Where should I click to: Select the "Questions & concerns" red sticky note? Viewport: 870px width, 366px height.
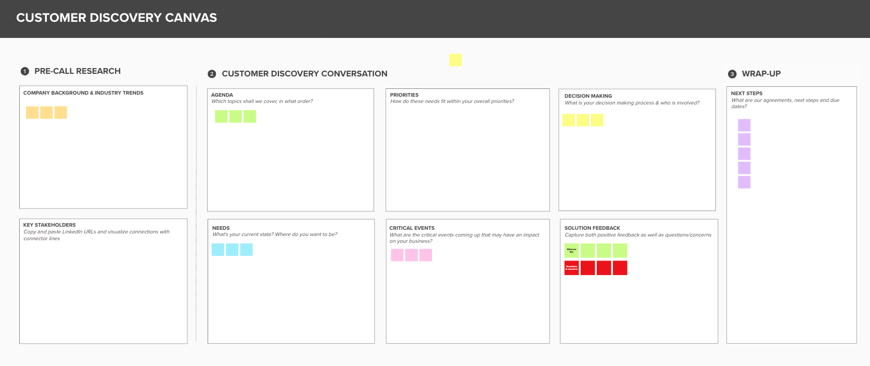coord(571,268)
